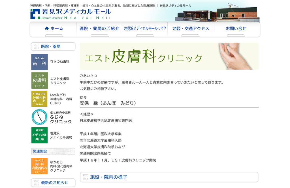Click 岩見沢メディカル薬局 text link

61,135
